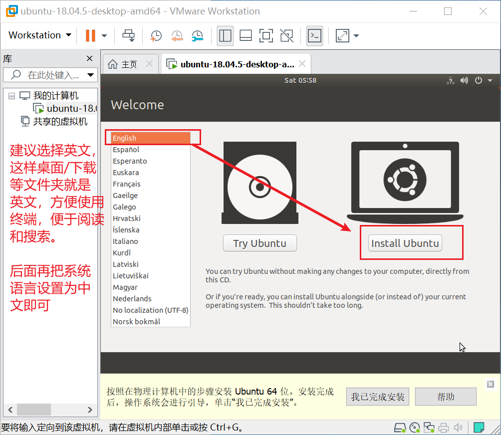Toggle the console view button
The height and width of the screenshot is (435, 501).
pyautogui.click(x=315, y=36)
